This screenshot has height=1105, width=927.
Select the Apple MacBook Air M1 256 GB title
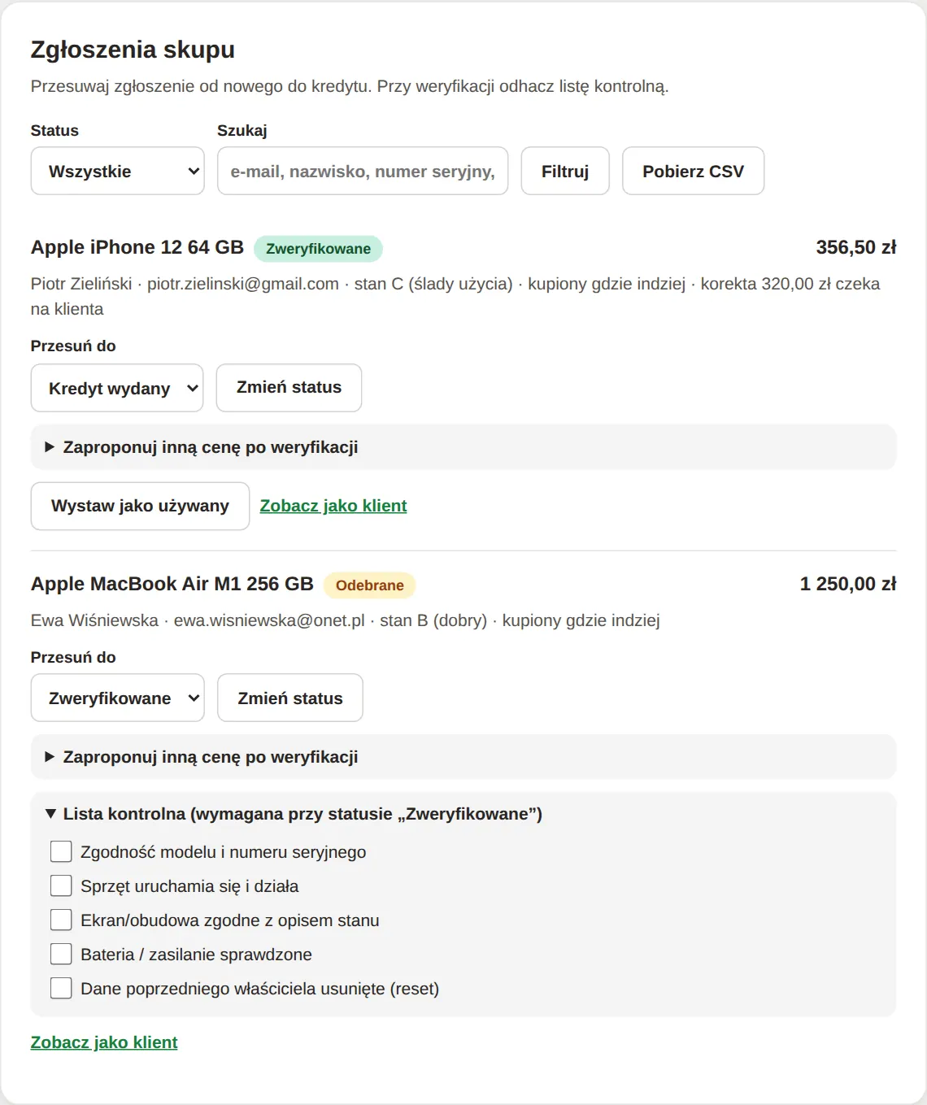click(x=172, y=584)
